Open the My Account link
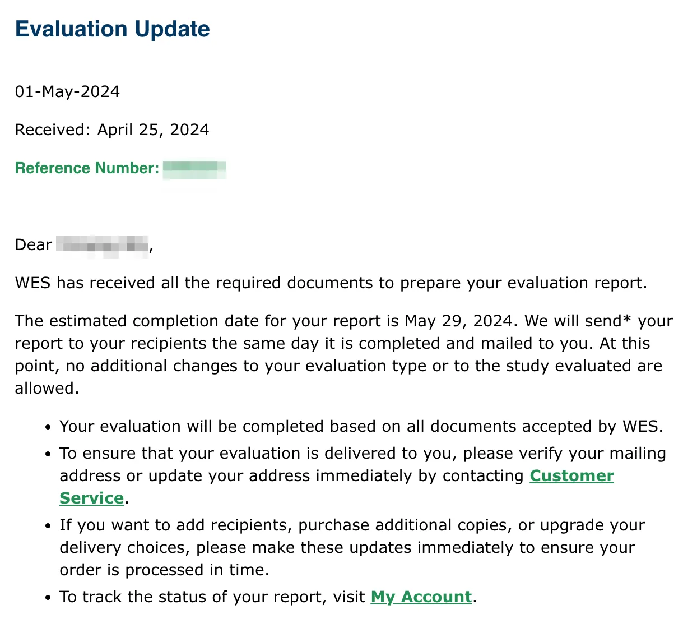The height and width of the screenshot is (628, 697). pyautogui.click(x=421, y=597)
